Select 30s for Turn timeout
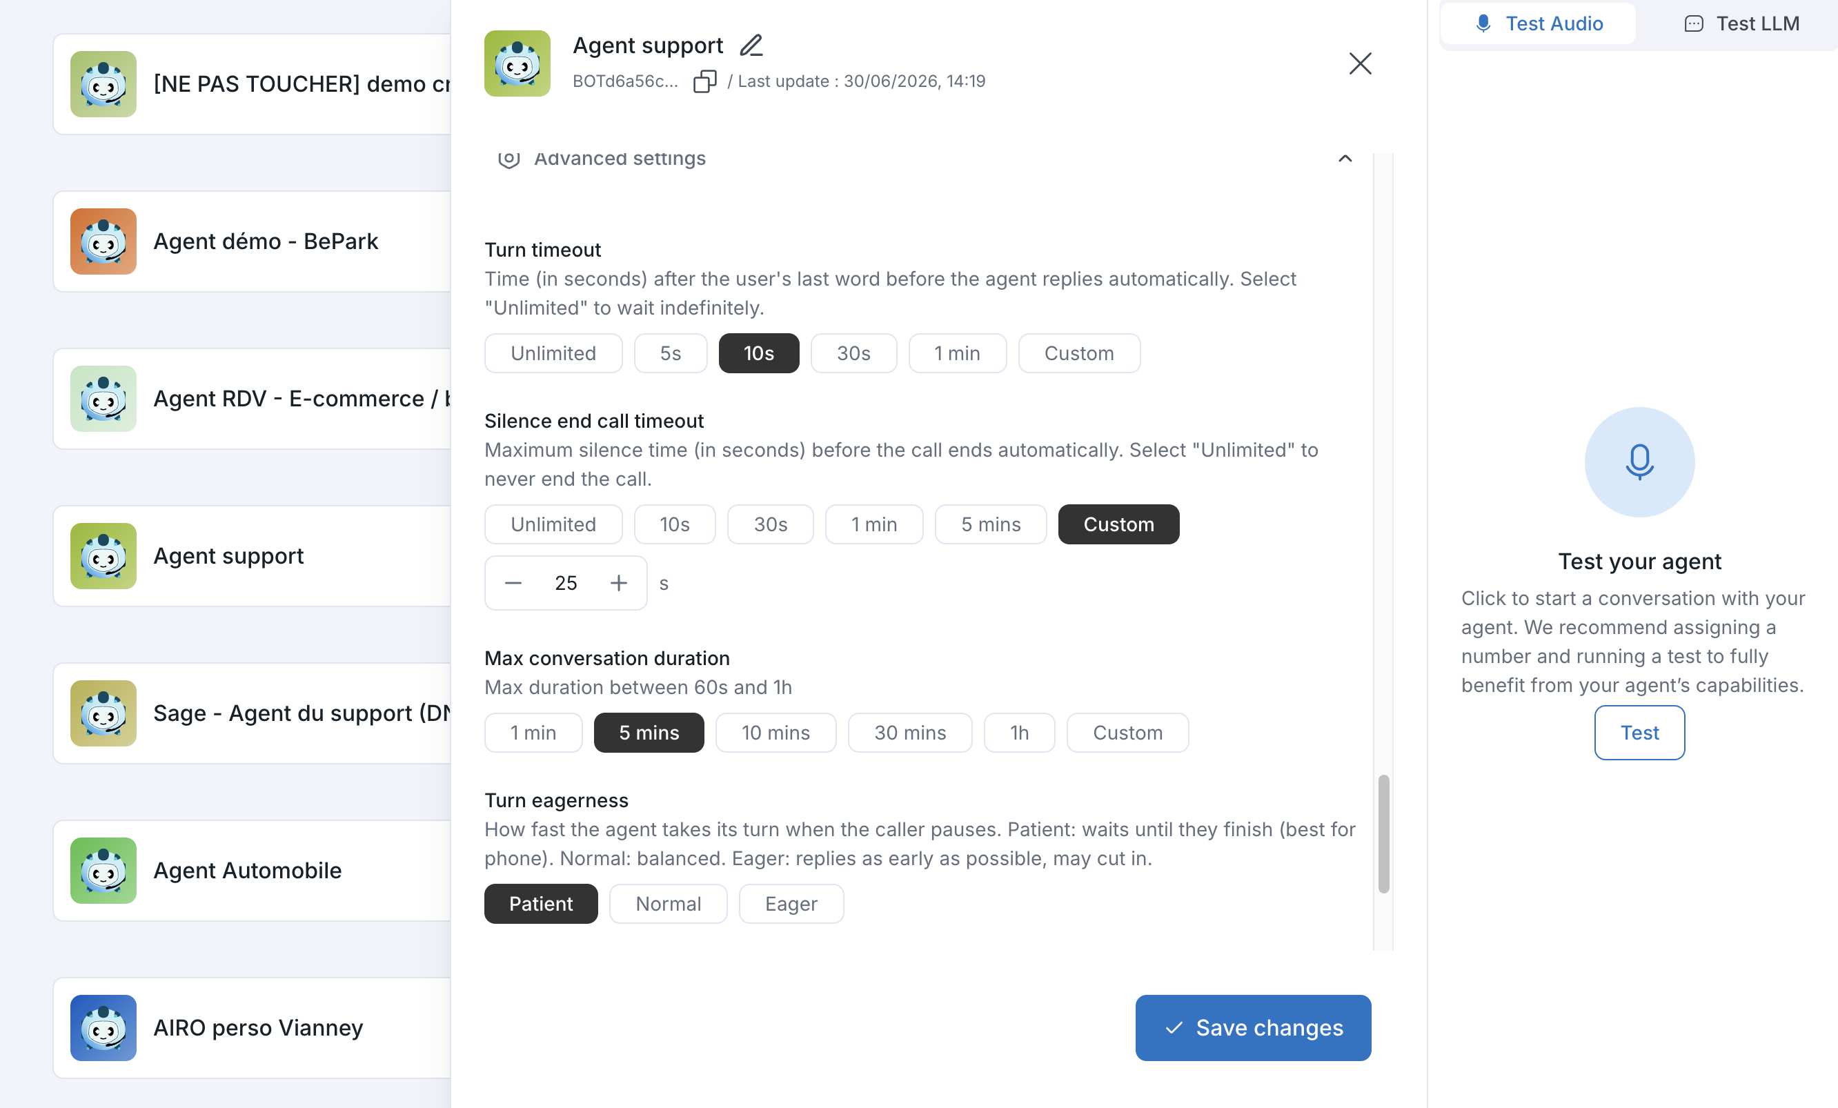This screenshot has width=1838, height=1108. coord(853,353)
